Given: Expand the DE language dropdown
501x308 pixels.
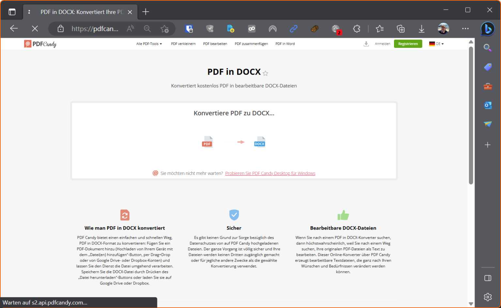Looking at the screenshot, I should pyautogui.click(x=436, y=44).
